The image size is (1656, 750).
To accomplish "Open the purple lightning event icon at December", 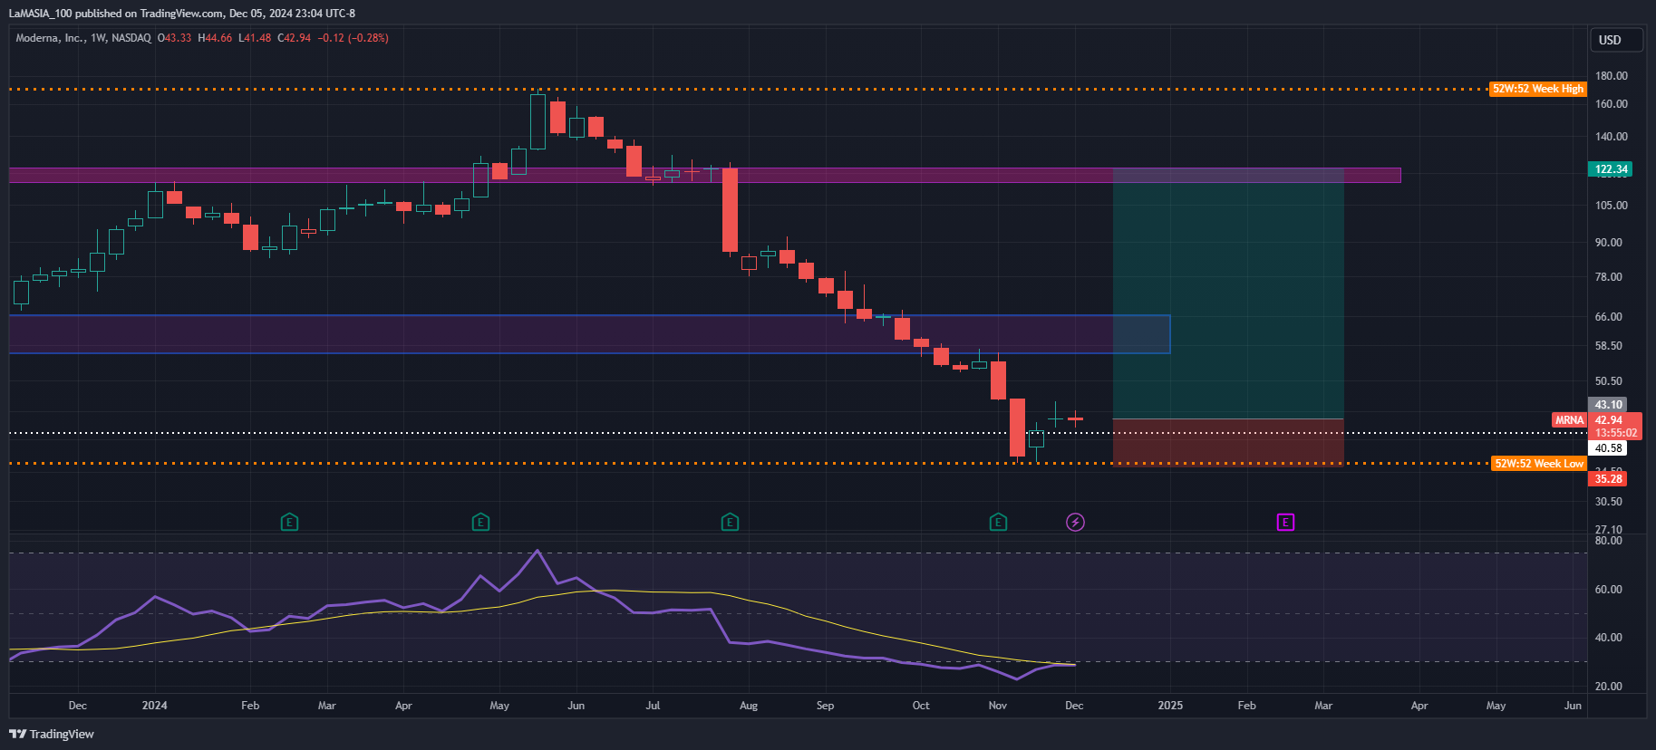I will coord(1075,522).
